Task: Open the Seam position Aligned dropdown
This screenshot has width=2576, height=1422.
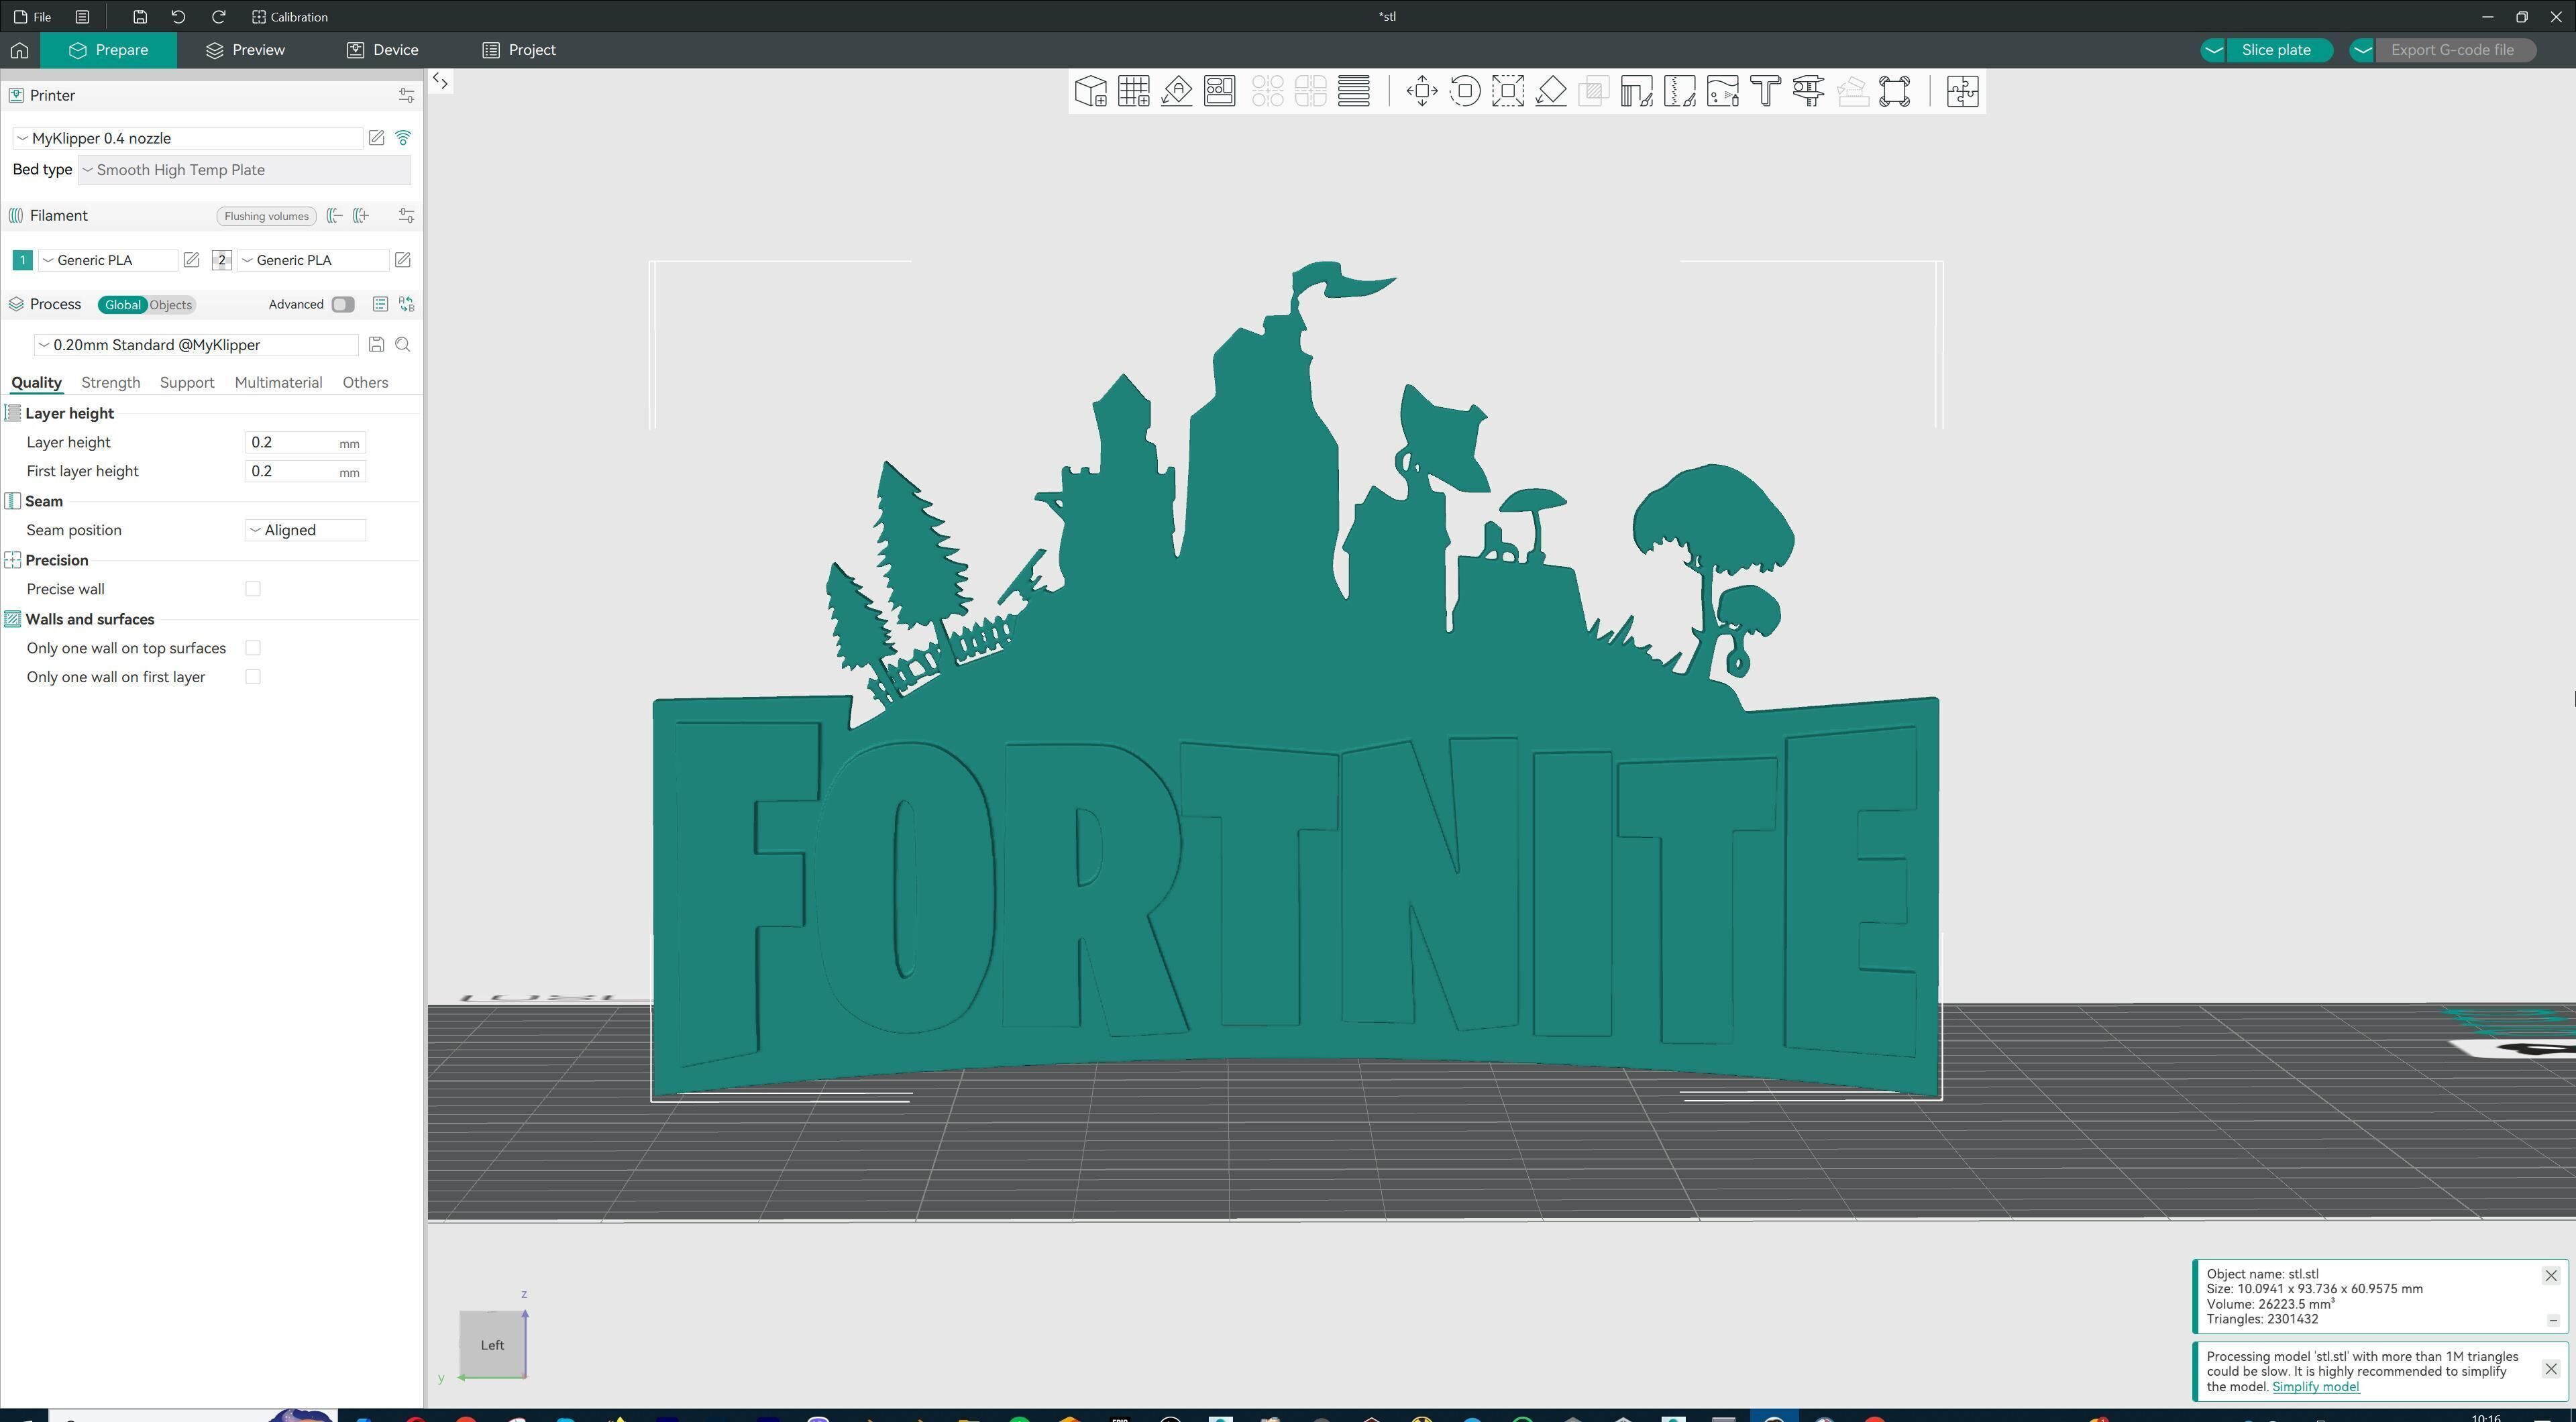Action: (x=305, y=530)
